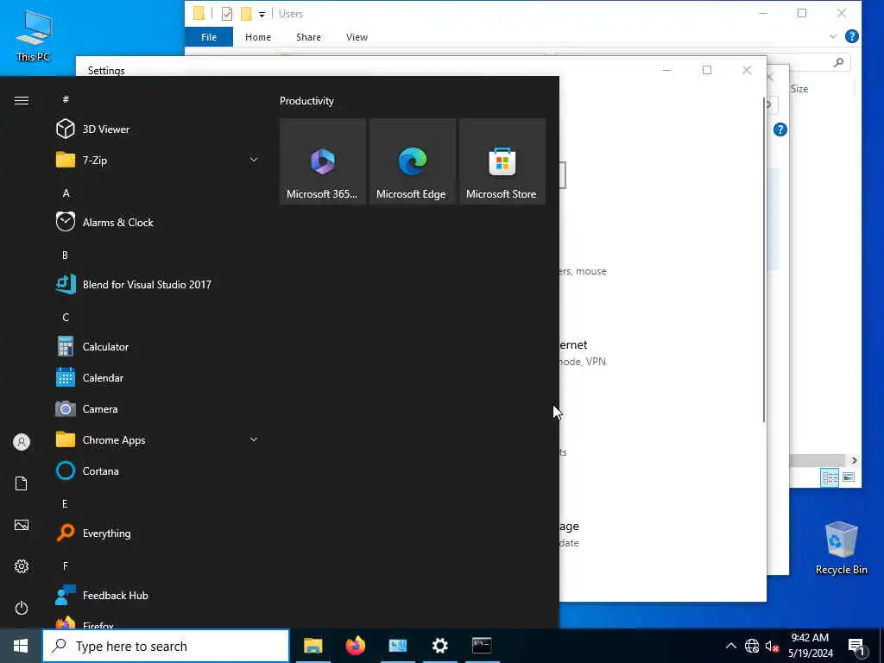This screenshot has width=884, height=663.
Task: Click the Explorer search magnifier
Action: click(838, 62)
